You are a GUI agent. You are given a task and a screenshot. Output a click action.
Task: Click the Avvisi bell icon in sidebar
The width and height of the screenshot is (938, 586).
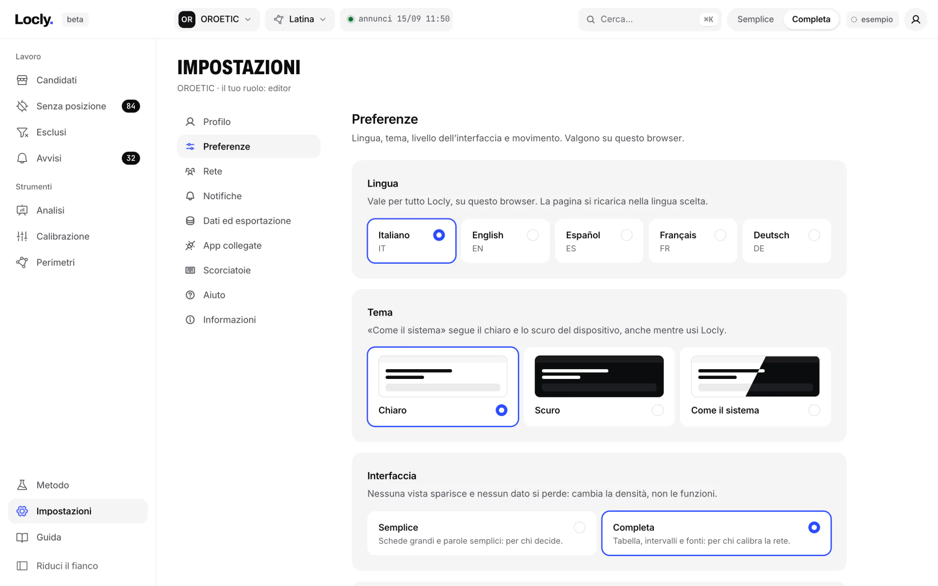22,158
